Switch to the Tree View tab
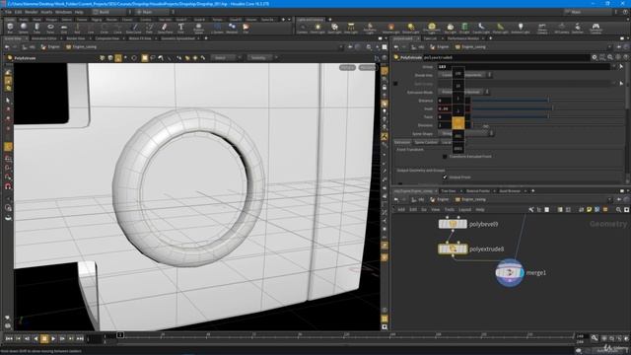The width and height of the screenshot is (631, 355). 448,190
